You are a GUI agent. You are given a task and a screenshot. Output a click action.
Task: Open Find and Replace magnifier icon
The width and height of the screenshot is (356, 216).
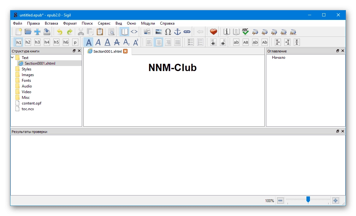click(x=111, y=32)
